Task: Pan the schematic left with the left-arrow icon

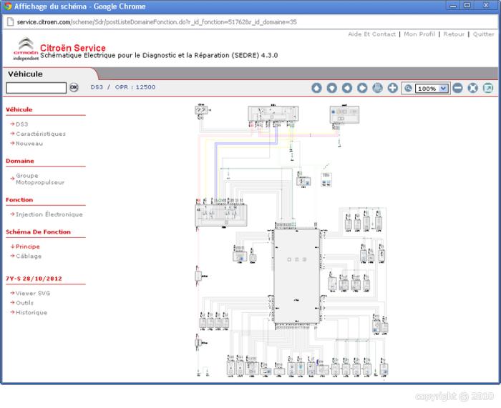Action: pos(347,88)
